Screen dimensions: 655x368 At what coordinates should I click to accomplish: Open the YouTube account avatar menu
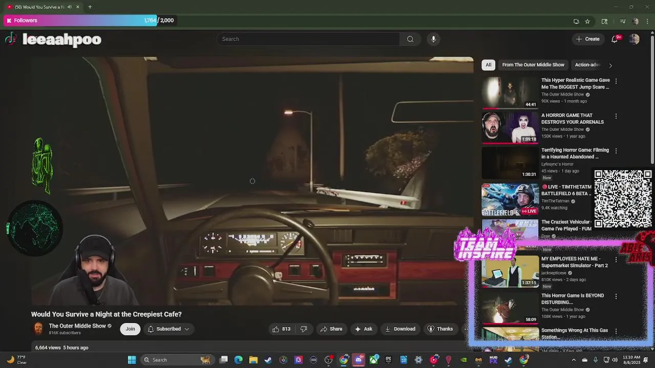635,39
